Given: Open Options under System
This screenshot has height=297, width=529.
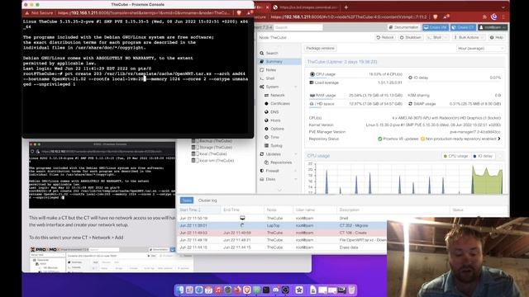Looking at the screenshot, I should (x=277, y=129).
